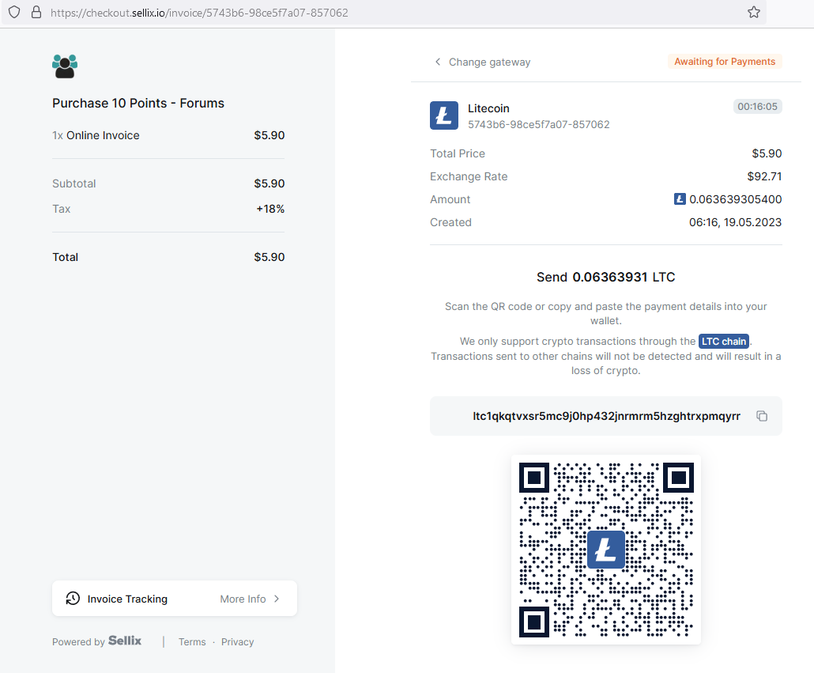Click the Total Price $5.90 value
Screen dimensions: 814x673
(x=767, y=153)
